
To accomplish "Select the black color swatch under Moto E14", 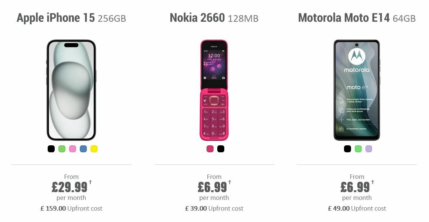I will [x=347, y=149].
